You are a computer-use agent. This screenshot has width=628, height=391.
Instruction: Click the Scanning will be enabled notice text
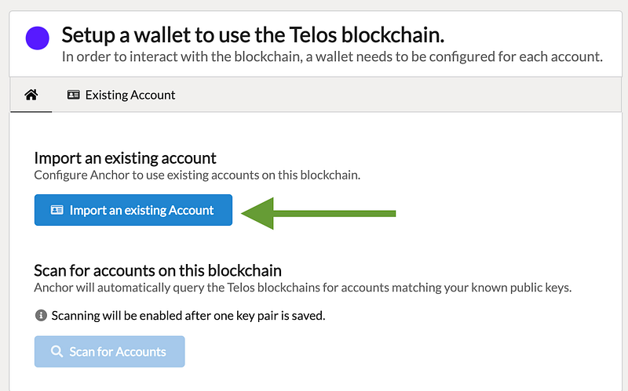point(188,316)
